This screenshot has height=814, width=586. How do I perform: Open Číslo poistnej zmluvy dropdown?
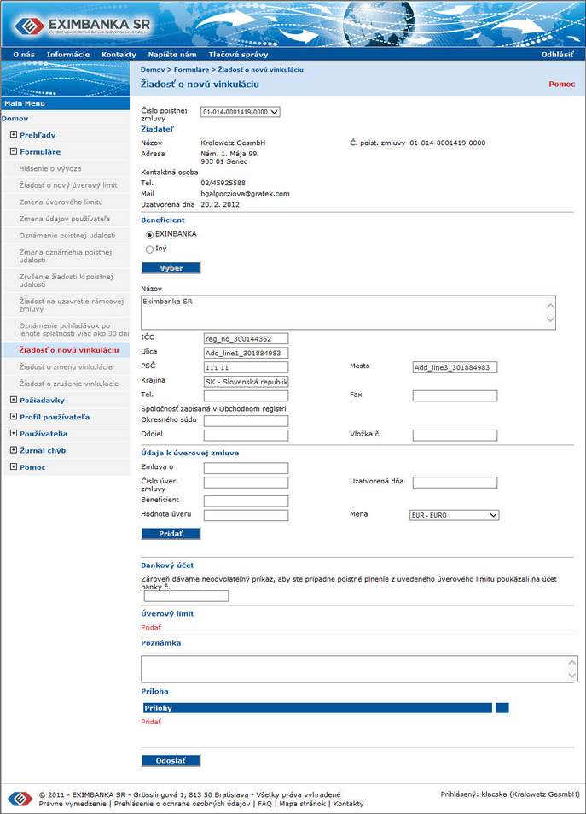tap(240, 112)
